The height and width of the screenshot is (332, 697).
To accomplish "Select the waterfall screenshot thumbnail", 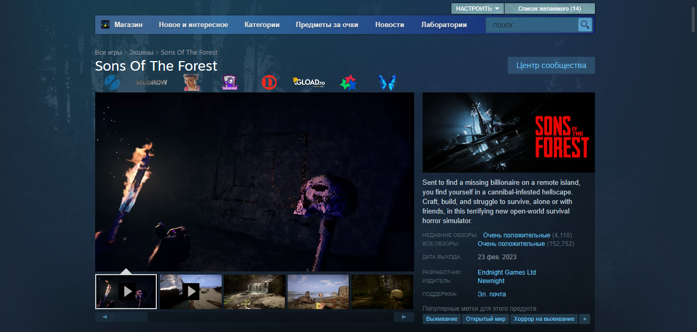I will pyautogui.click(x=255, y=292).
